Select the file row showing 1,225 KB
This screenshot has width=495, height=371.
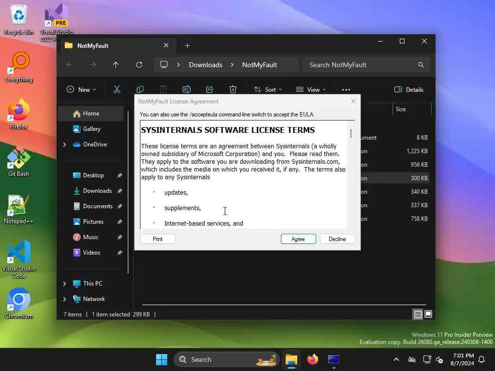tap(395, 151)
